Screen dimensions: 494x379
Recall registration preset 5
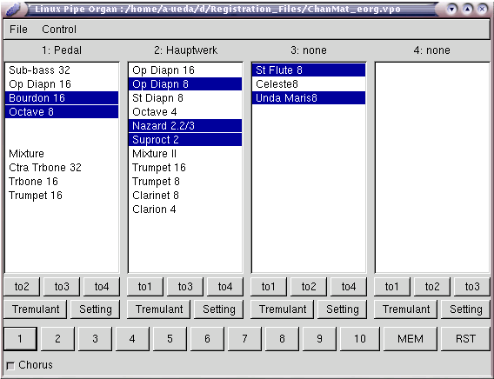[x=170, y=339]
